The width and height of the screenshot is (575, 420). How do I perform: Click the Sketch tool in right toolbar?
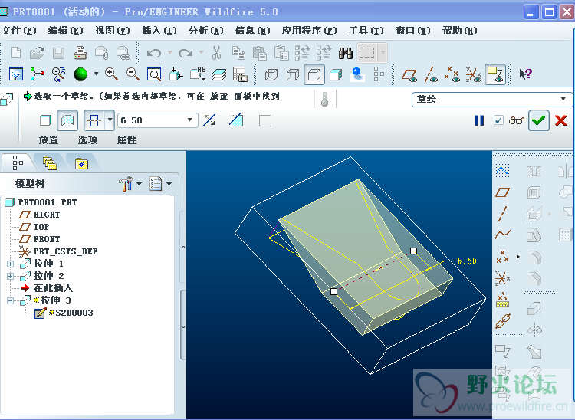click(x=502, y=170)
